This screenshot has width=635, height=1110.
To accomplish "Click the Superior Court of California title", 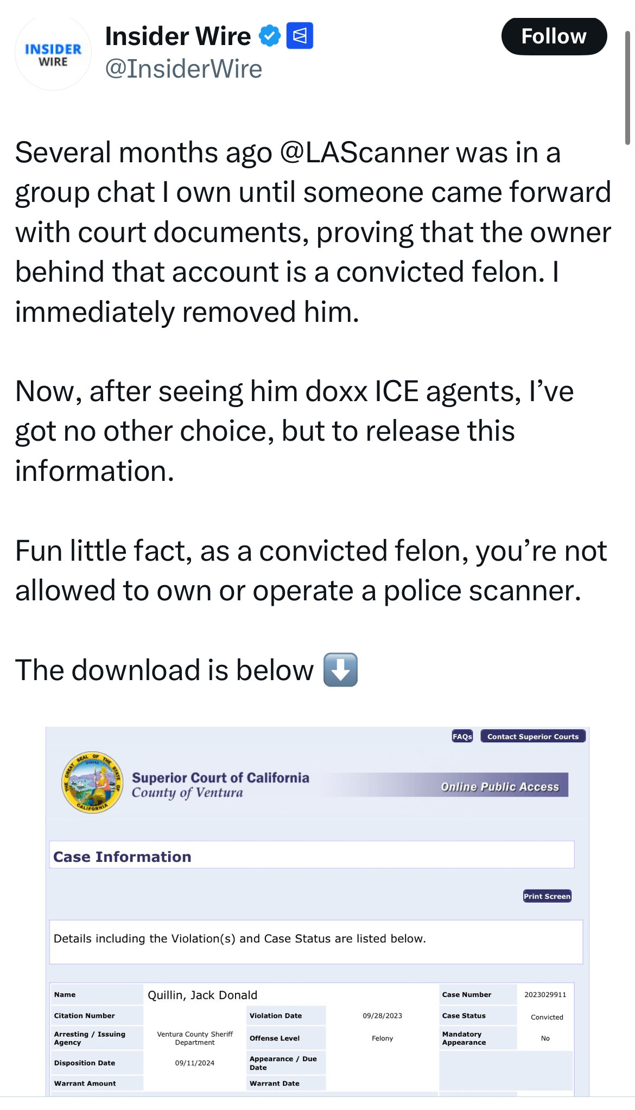I will (x=220, y=778).
